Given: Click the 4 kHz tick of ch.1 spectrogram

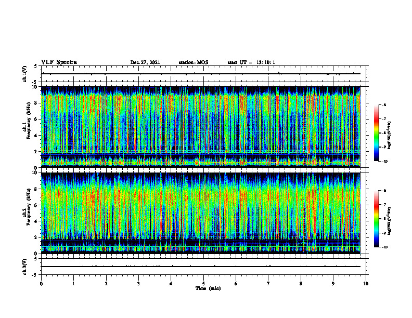Looking at the screenshot, I should coord(36,136).
